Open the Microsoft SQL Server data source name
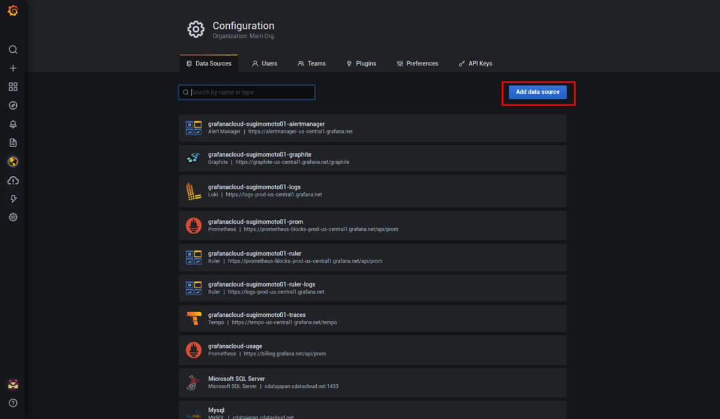This screenshot has width=720, height=419. click(236, 379)
